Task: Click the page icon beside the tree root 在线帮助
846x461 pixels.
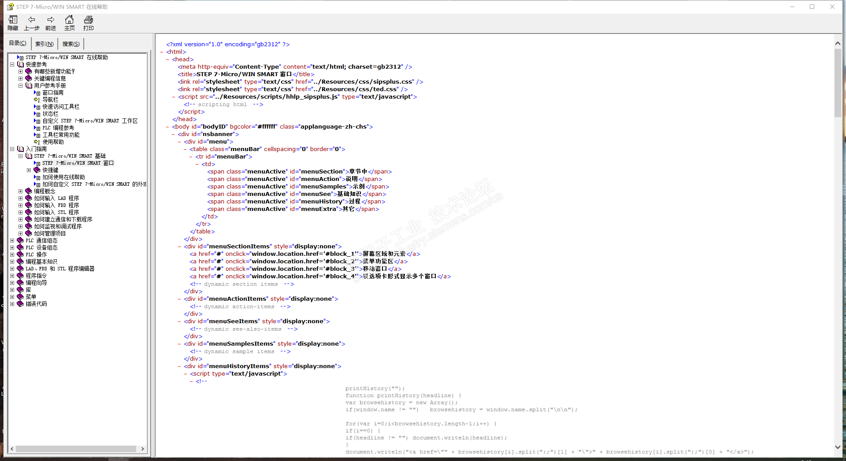Action: point(20,57)
